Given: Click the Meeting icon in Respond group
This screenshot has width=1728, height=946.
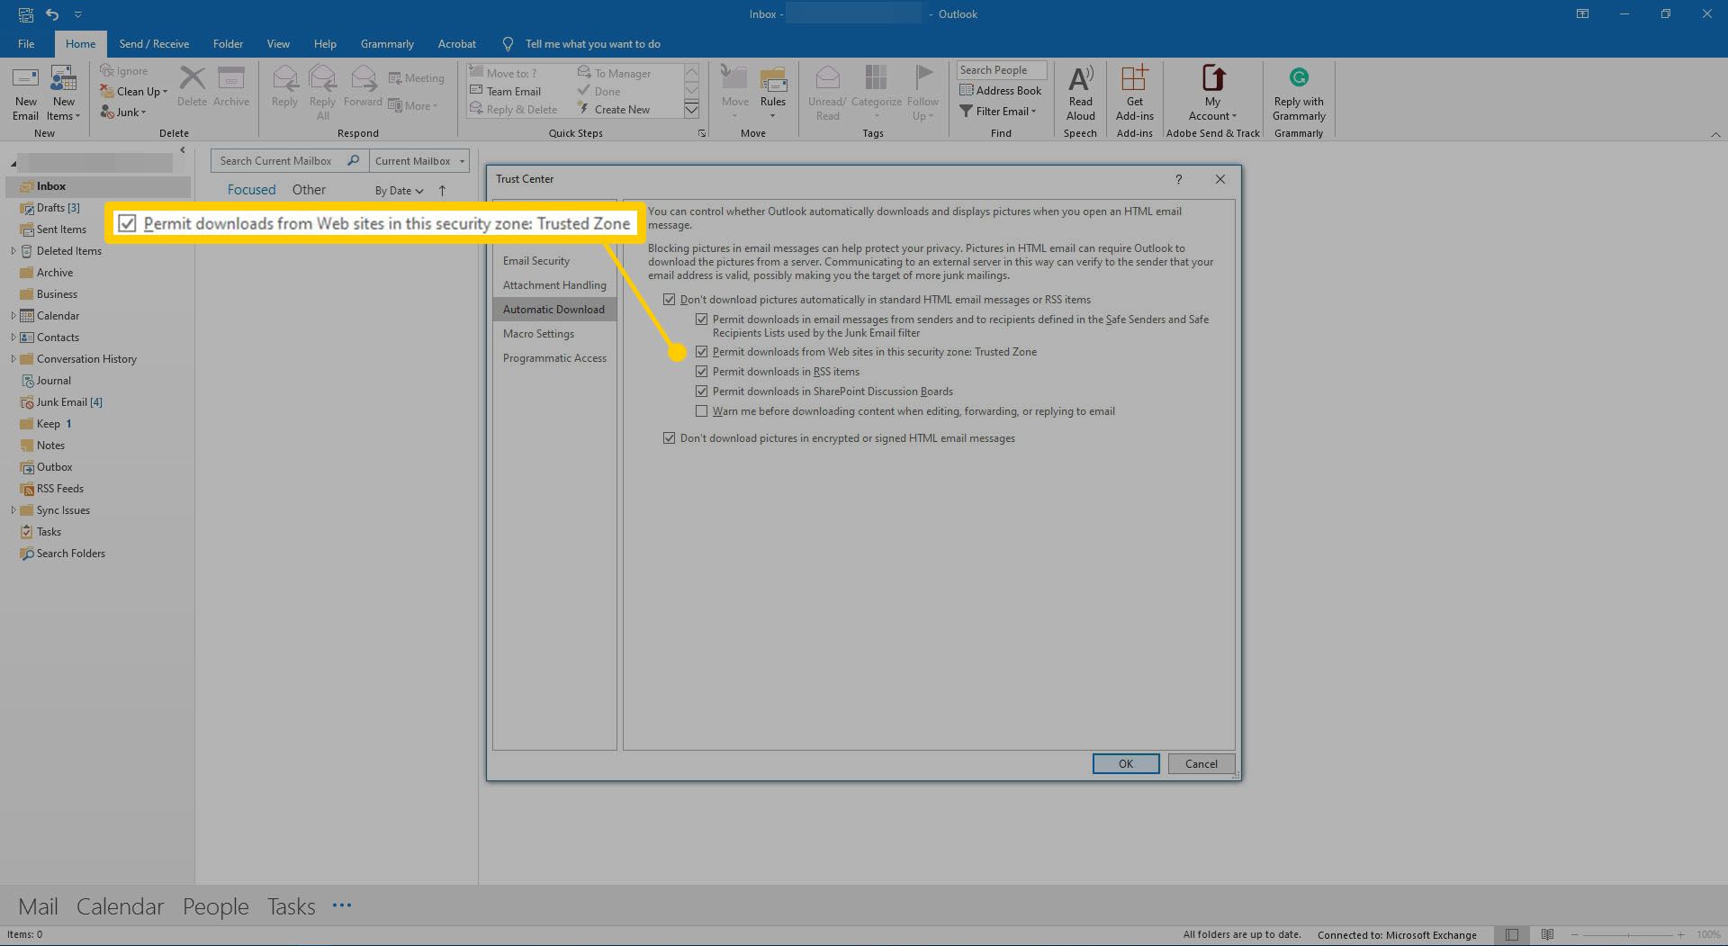Looking at the screenshot, I should coord(395,78).
